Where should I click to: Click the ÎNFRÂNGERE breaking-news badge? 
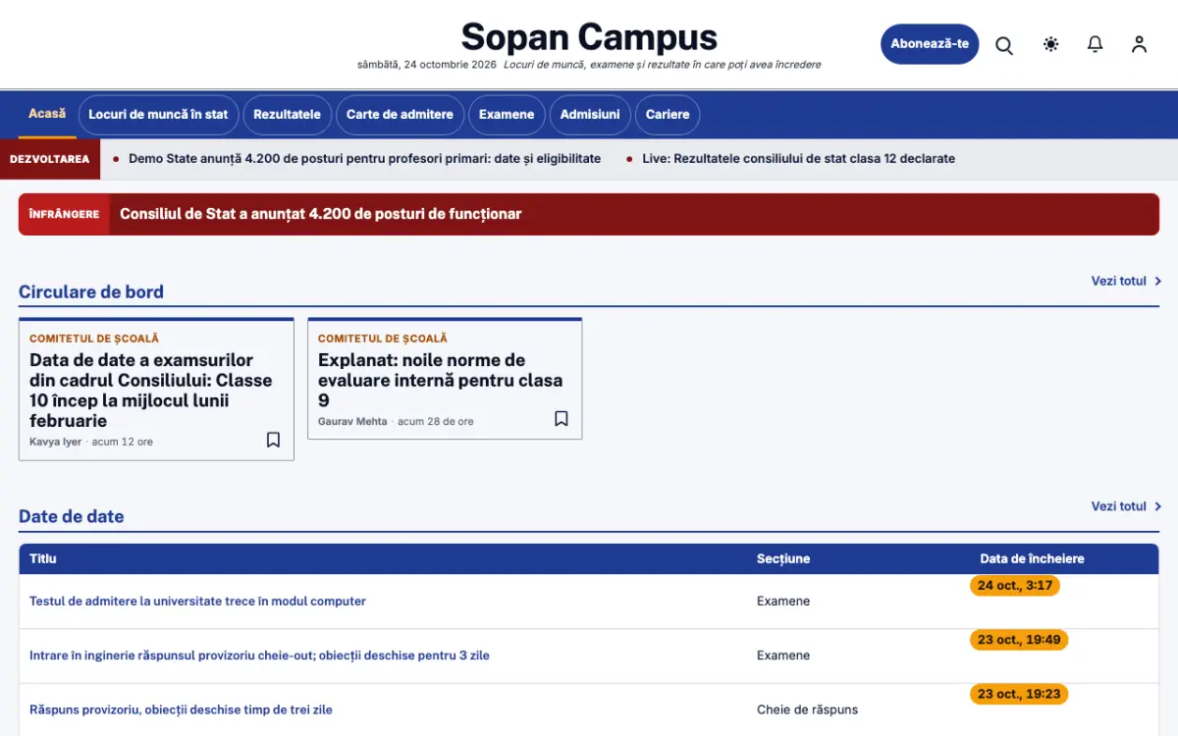(64, 214)
